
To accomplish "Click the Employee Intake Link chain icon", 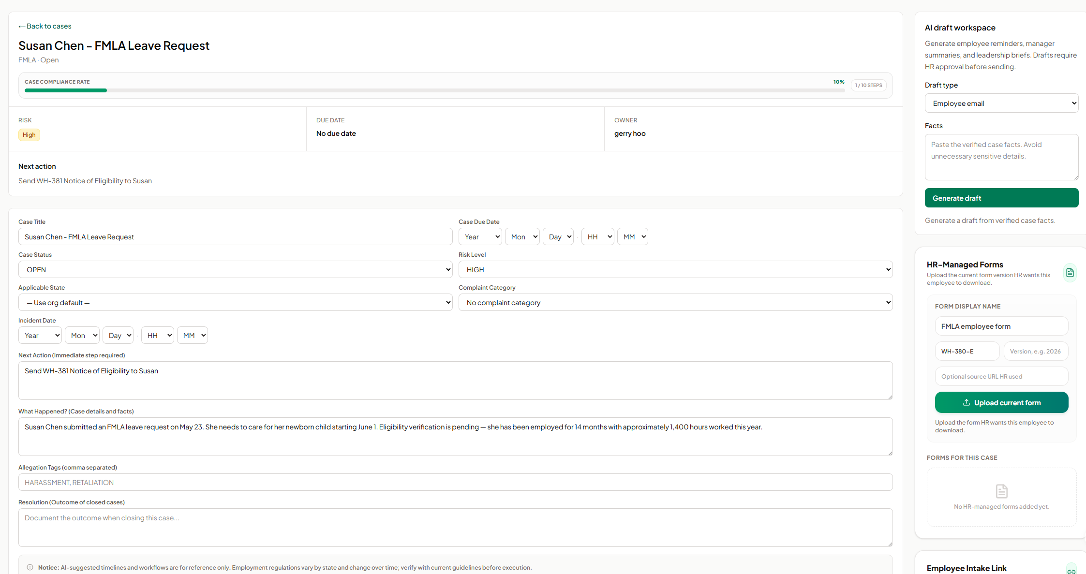I will point(1071,571).
